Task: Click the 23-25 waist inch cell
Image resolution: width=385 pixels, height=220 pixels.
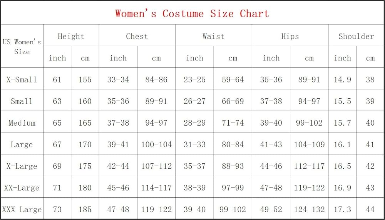Action: tap(194, 80)
